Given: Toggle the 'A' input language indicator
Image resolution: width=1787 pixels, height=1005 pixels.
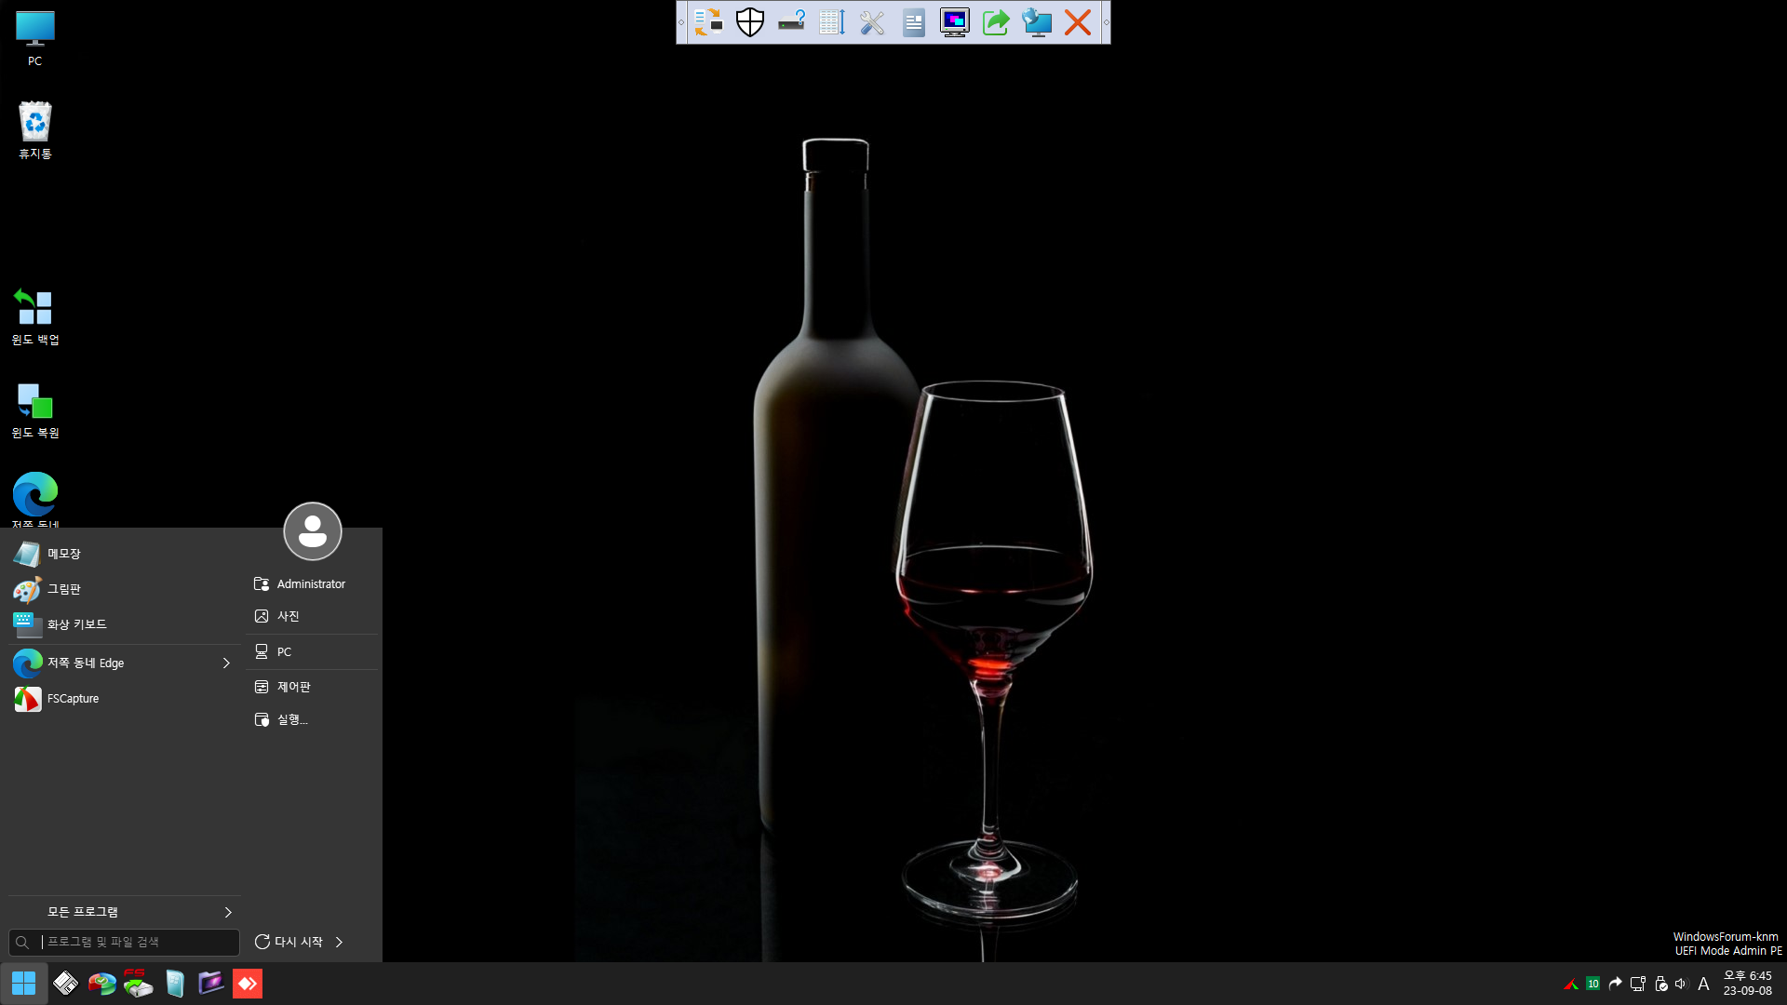Looking at the screenshot, I should [1703, 984].
